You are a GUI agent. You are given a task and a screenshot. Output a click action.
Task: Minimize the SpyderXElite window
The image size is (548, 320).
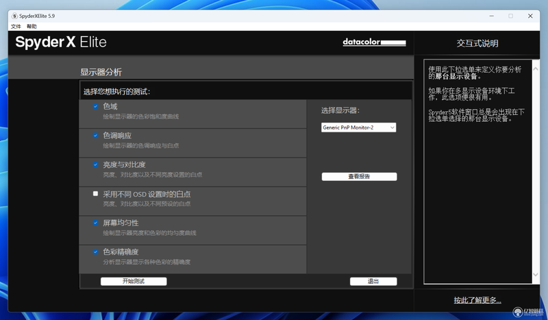(491, 16)
